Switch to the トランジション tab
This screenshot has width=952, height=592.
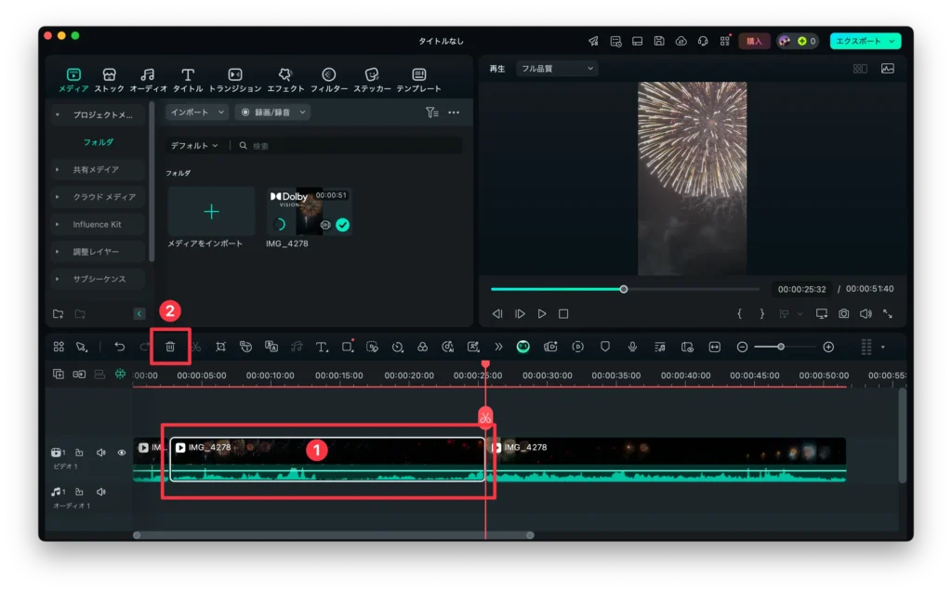click(235, 80)
